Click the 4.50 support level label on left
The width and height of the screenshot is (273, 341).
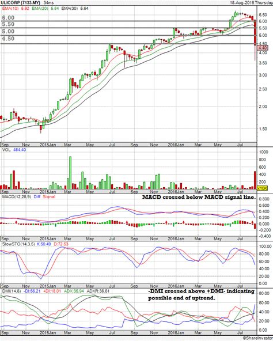pyautogui.click(x=8, y=39)
